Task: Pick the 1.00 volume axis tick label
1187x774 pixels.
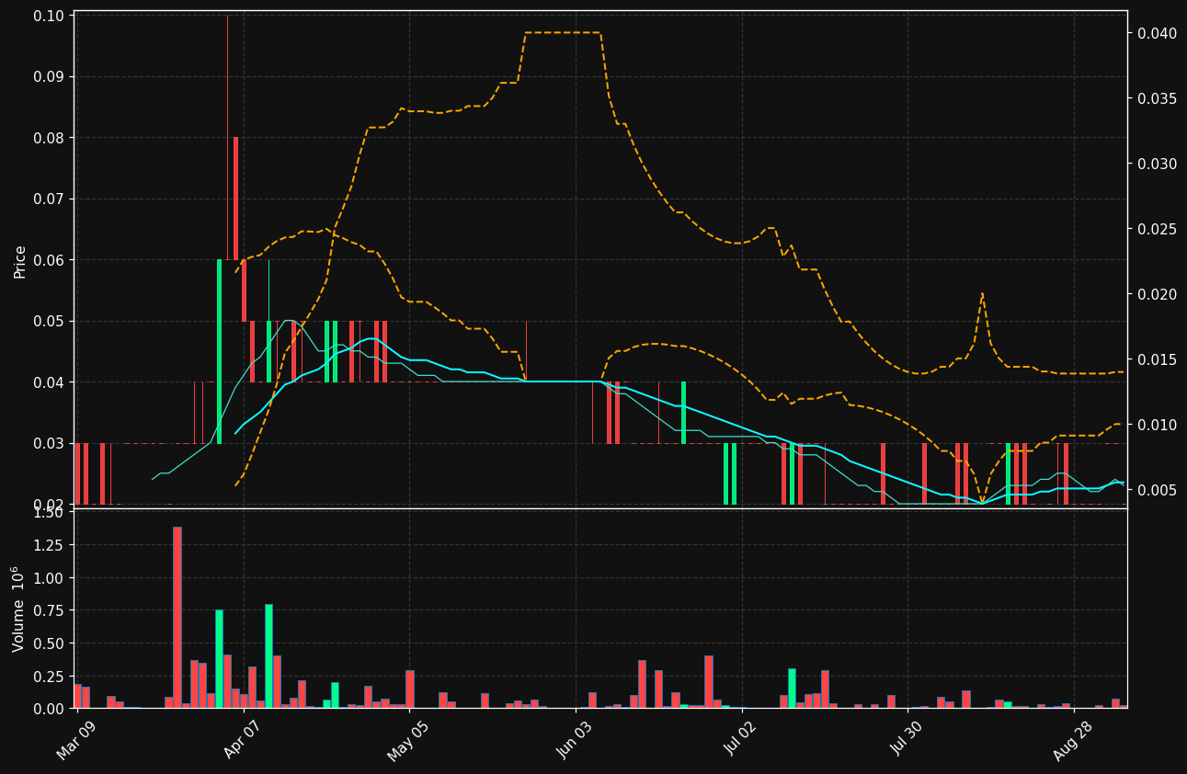Action: click(48, 578)
